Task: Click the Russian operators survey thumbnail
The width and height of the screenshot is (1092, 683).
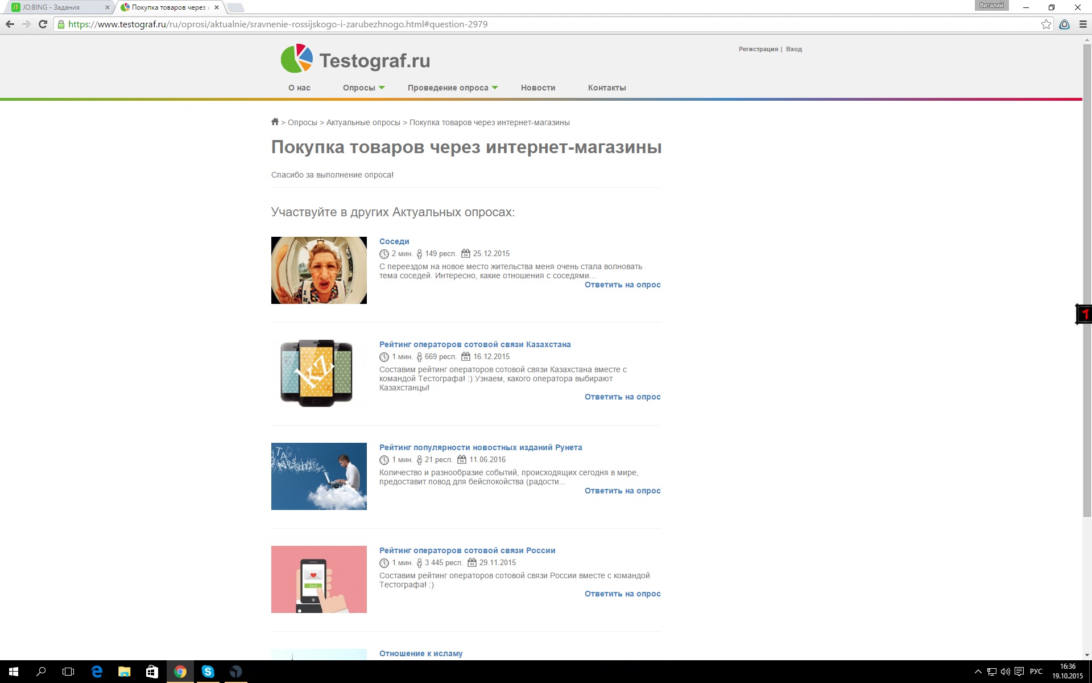Action: 318,579
